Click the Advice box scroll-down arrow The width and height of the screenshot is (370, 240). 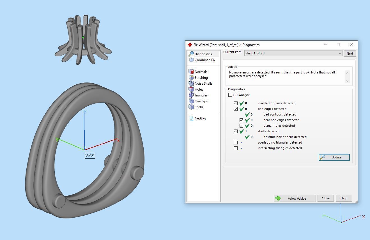pos(348,81)
